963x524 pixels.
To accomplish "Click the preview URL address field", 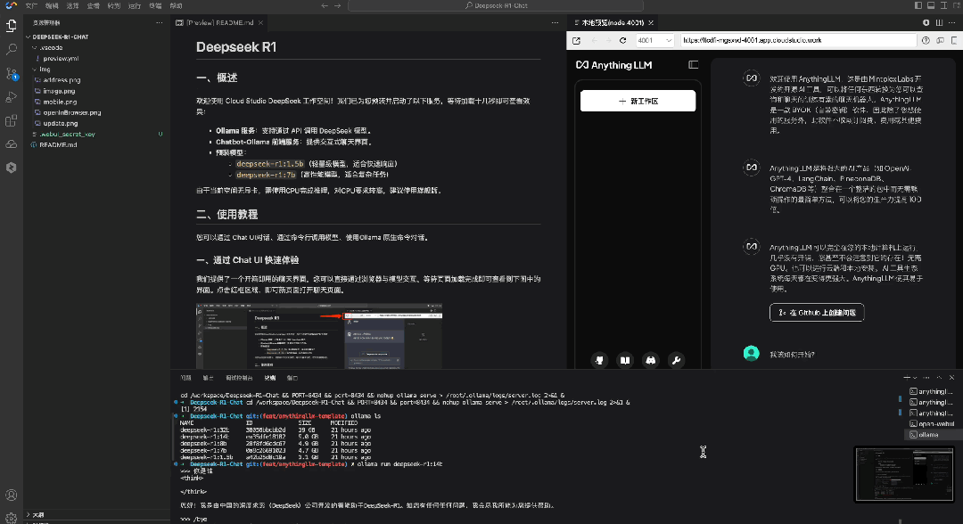I will (798, 40).
